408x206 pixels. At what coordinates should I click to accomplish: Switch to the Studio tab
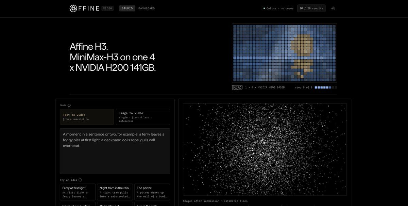click(127, 8)
